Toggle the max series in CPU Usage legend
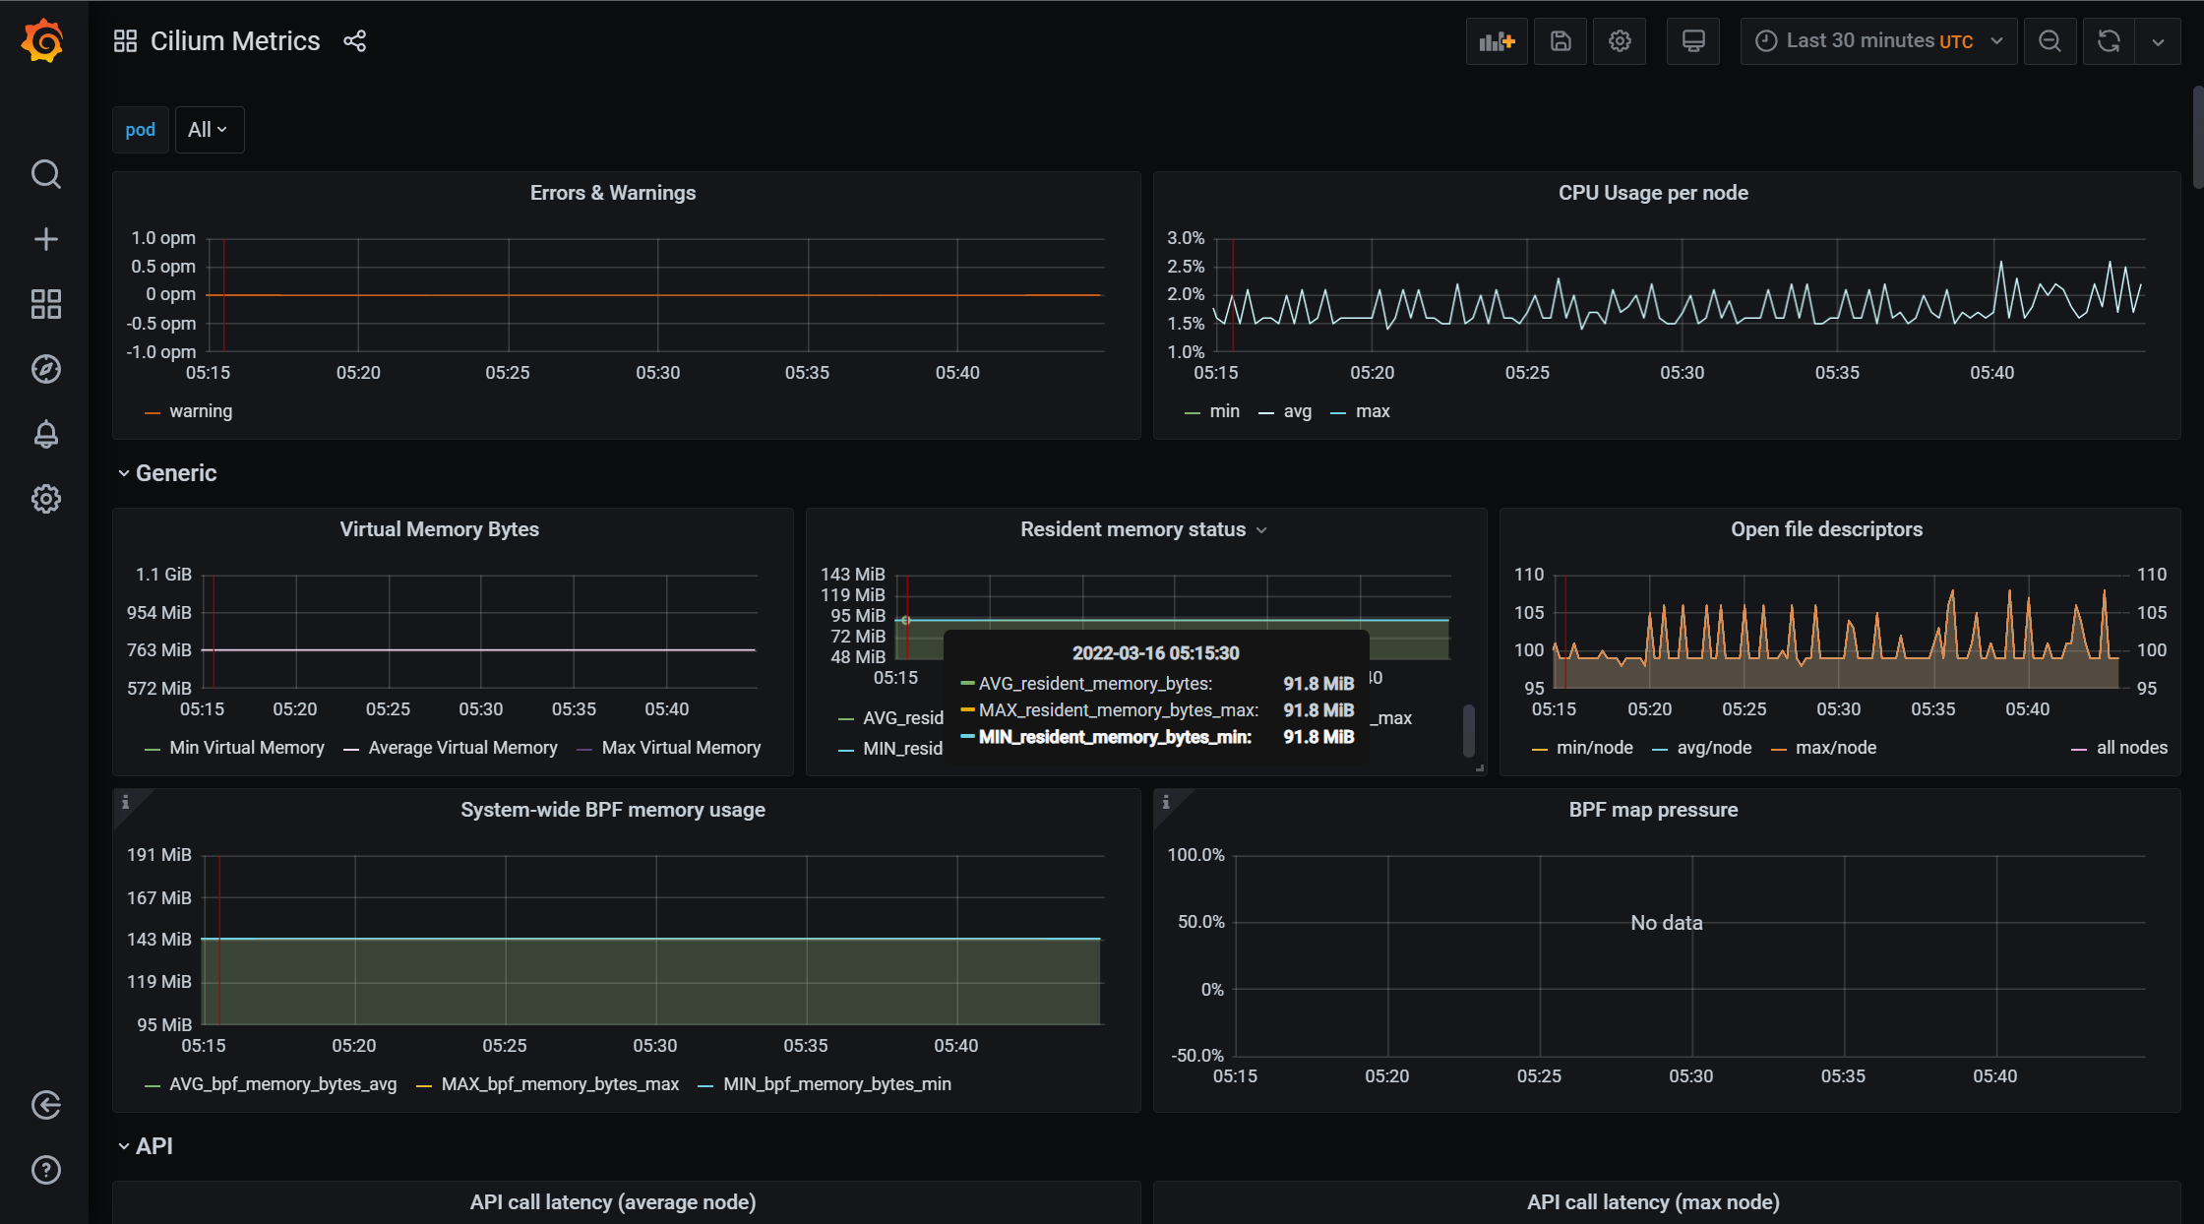Image resolution: width=2204 pixels, height=1224 pixels. pos(1373,411)
